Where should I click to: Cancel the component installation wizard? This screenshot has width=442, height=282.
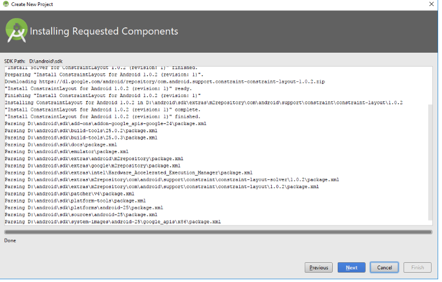coord(384,268)
